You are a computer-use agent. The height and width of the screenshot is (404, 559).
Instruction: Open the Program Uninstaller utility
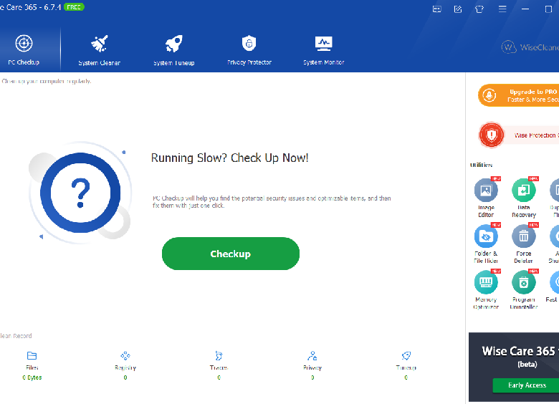(524, 289)
